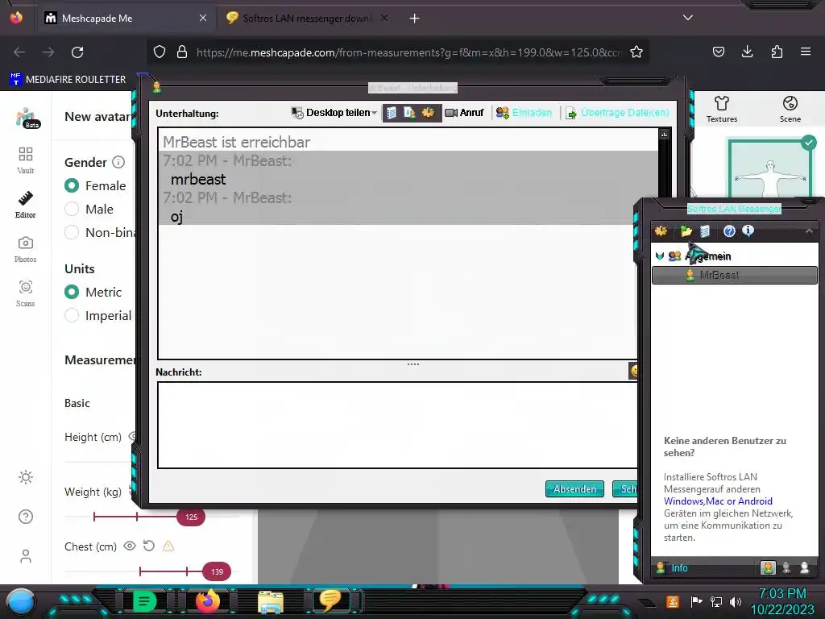Viewport: 825px width, 619px height.
Task: Open the help circle icon in Meshcapade sidebar
Action: coord(25,517)
